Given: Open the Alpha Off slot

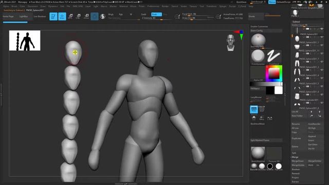Looking at the screenshot, I should (x=258, y=73).
